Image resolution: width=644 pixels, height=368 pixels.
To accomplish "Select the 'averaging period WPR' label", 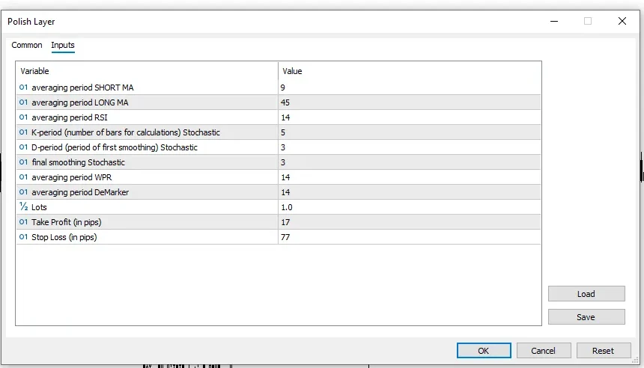I will tap(71, 177).
